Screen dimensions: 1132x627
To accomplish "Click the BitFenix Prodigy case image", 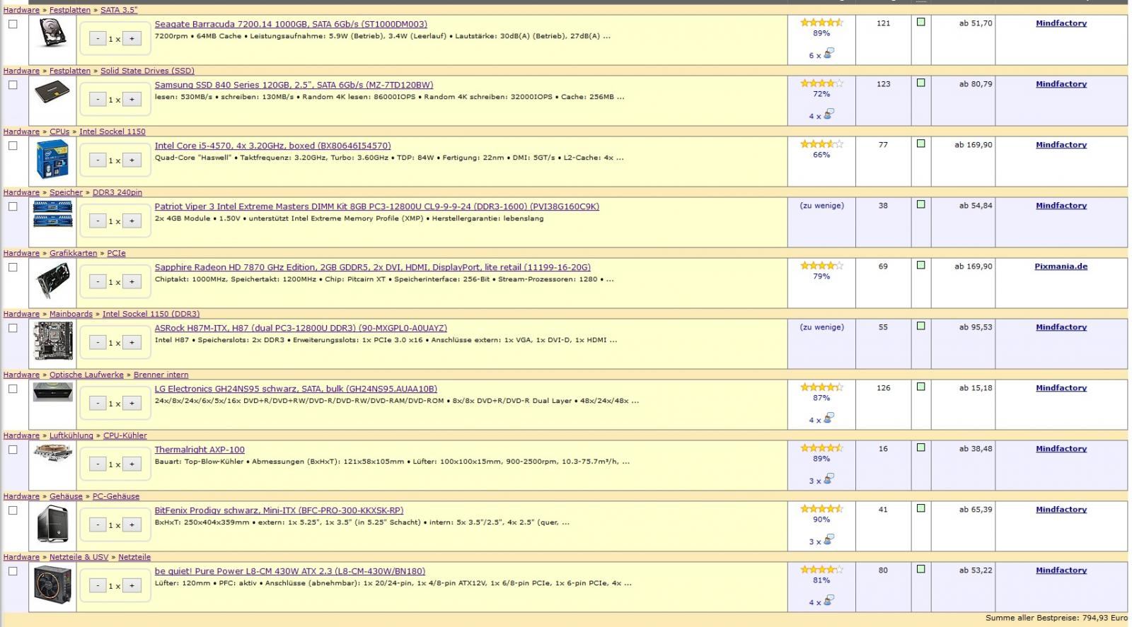I will tap(53, 524).
